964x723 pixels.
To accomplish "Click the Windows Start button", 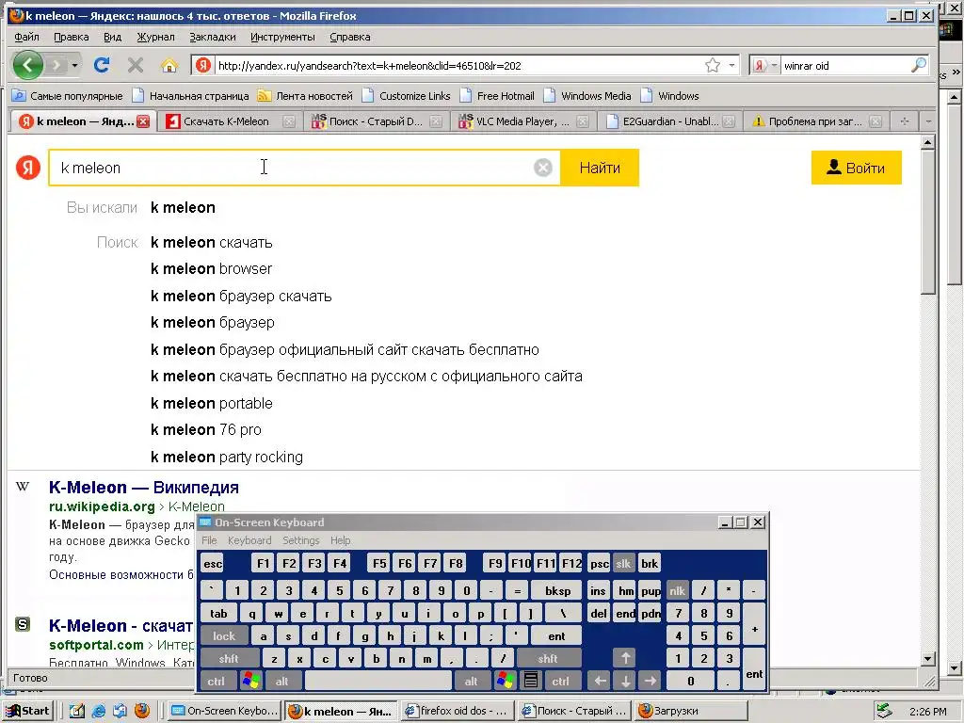I will tap(27, 711).
